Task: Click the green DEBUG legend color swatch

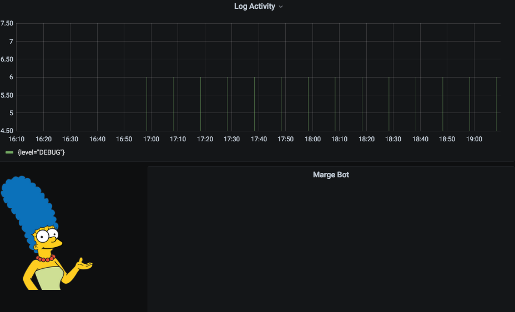Action: click(x=9, y=152)
